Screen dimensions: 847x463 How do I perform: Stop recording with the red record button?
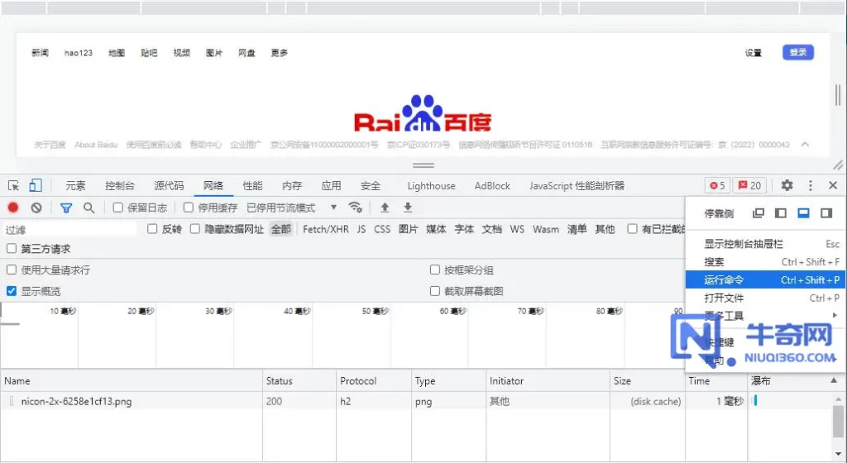click(13, 208)
